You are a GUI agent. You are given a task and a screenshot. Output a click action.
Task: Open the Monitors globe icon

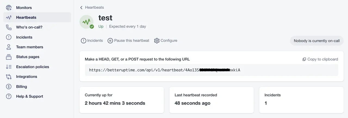[x=9, y=8]
